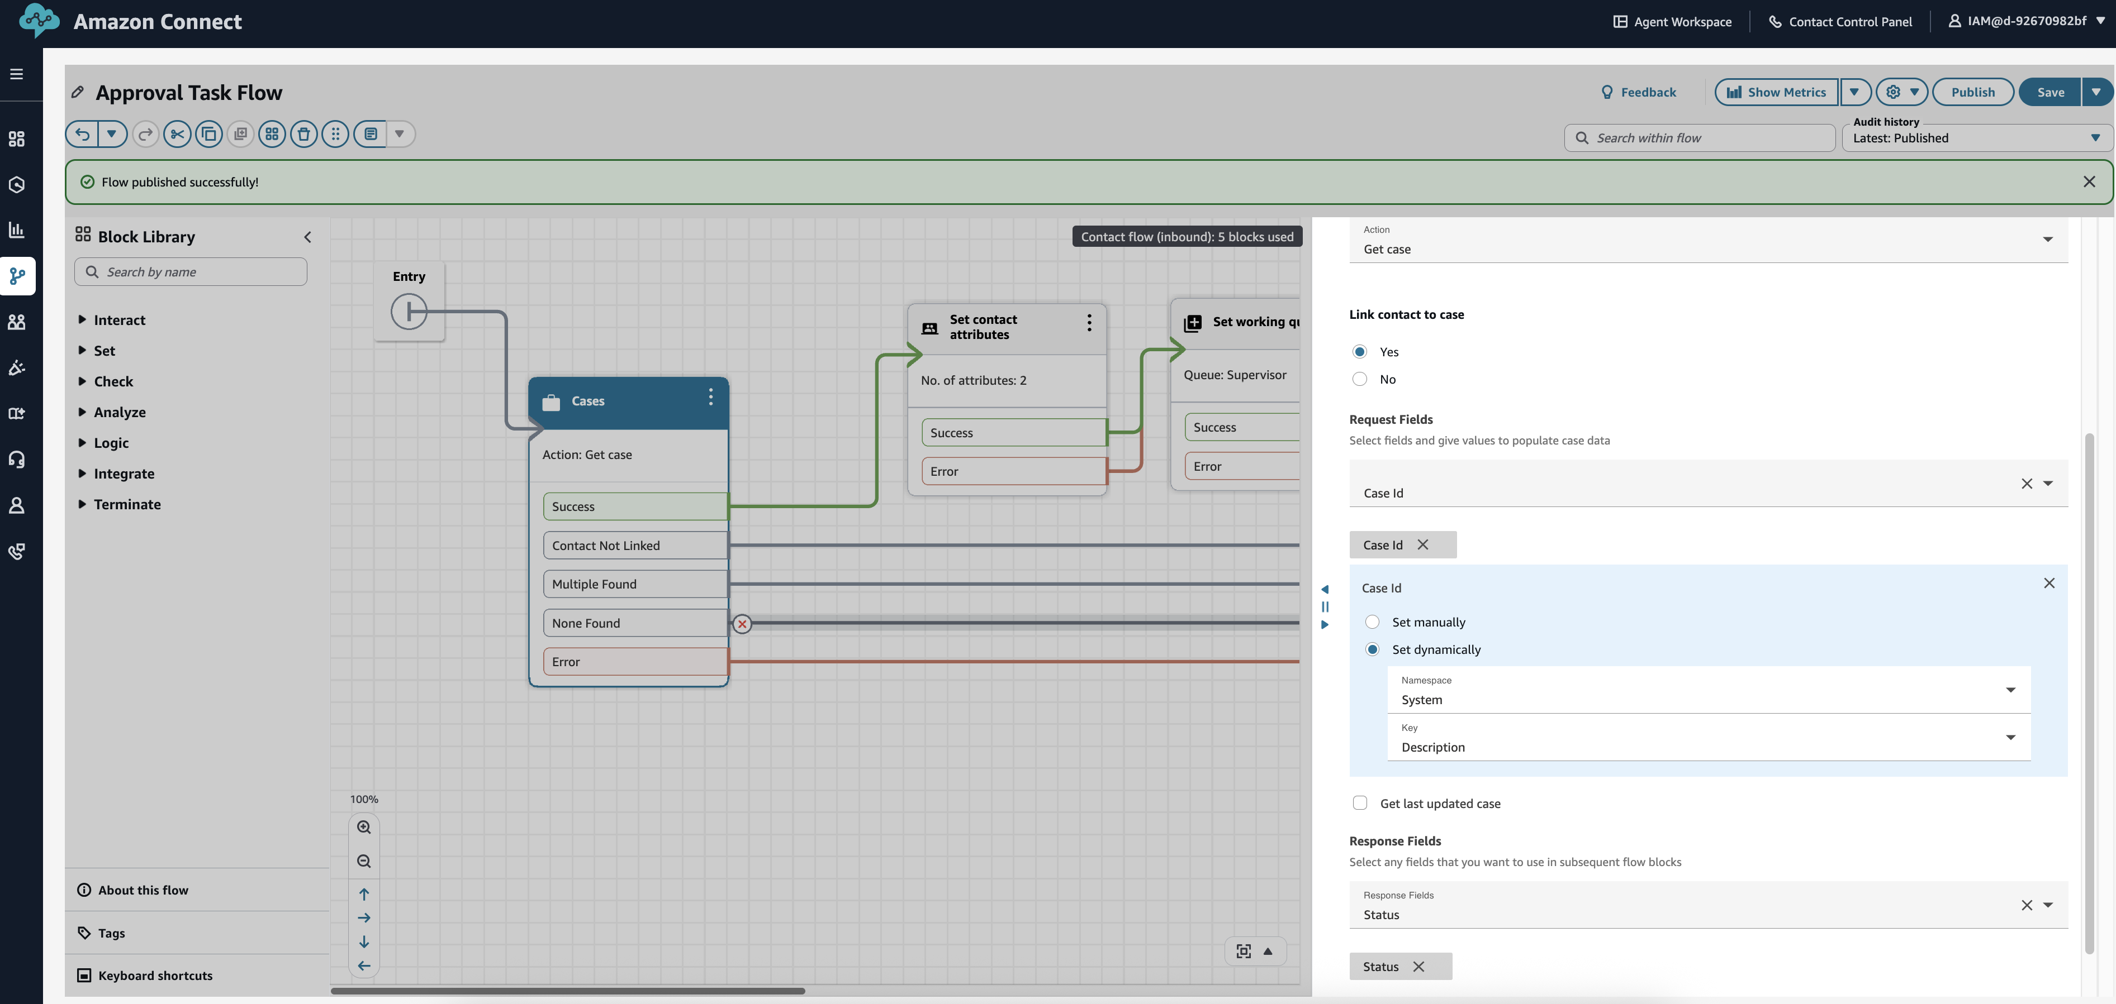Image resolution: width=2116 pixels, height=1004 pixels.
Task: Open the Flows icon in the left sidebar
Action: tap(17, 276)
